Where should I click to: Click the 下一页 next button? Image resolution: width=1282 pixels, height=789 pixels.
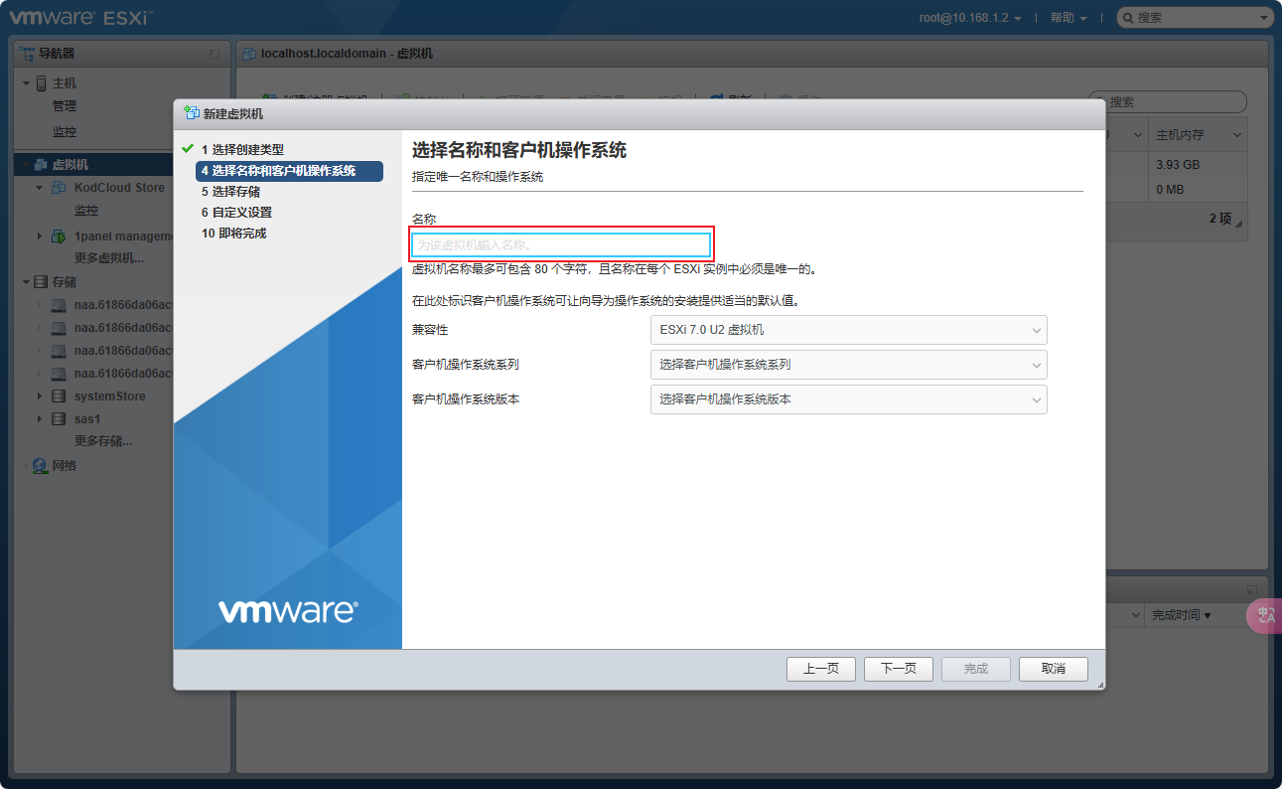[899, 669]
